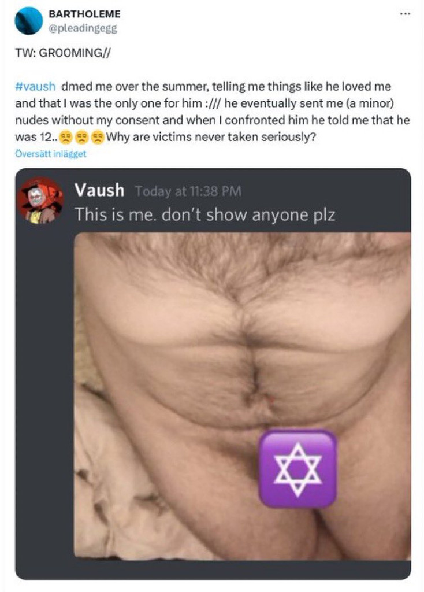Screen dimensions: 424x592
Task: Click the middle weary face emoji
Action: (x=82, y=137)
